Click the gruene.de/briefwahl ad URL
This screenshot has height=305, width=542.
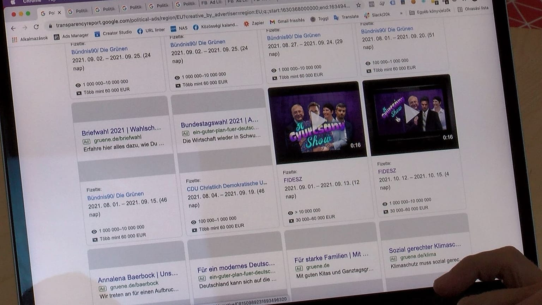coord(118,139)
